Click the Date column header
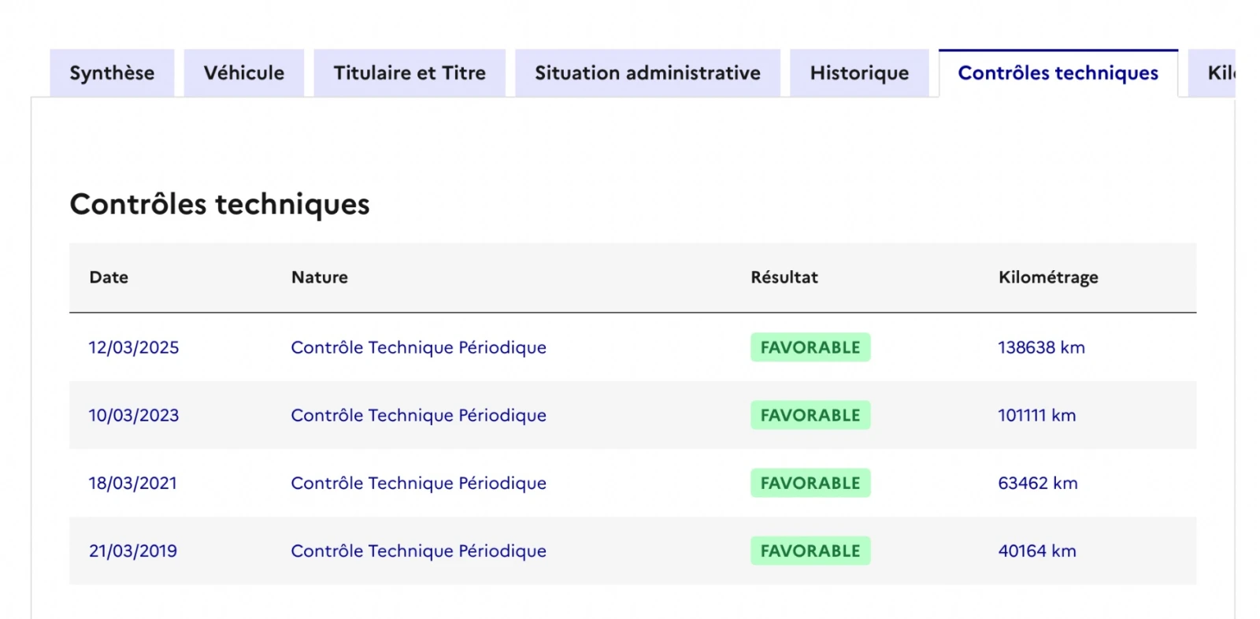This screenshot has height=619, width=1260. [x=109, y=277]
